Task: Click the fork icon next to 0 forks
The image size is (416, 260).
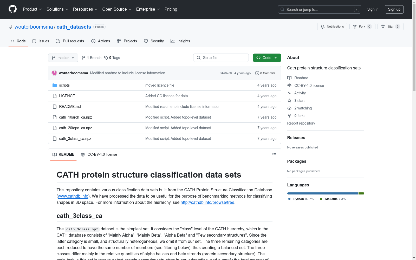Action: [289, 116]
